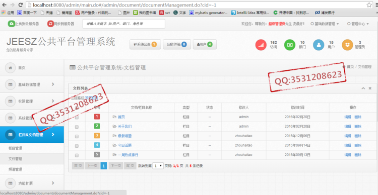The height and width of the screenshot is (195, 378).
Task: Click the browser back arrow
Action: point(5,5)
